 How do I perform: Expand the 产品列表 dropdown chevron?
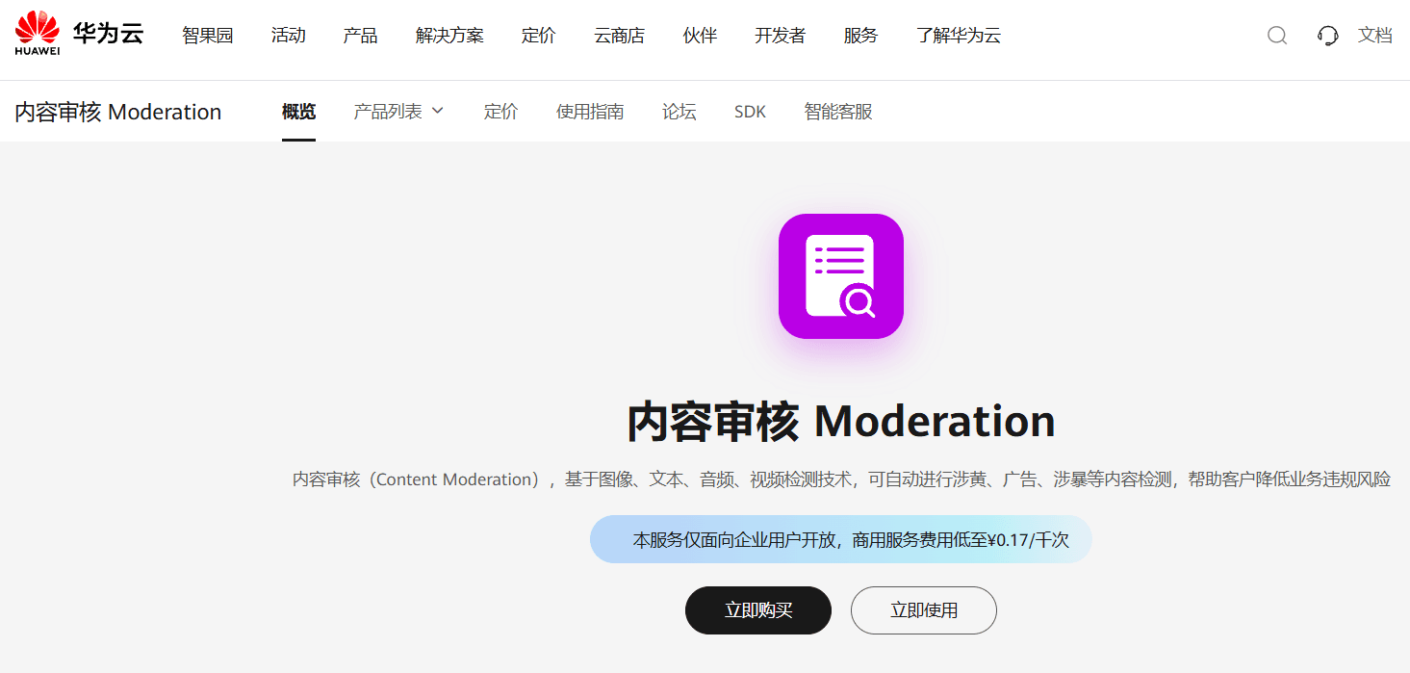click(438, 111)
